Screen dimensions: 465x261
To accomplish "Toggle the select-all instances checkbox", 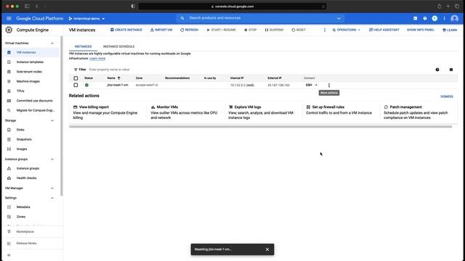I will pyautogui.click(x=76, y=78).
